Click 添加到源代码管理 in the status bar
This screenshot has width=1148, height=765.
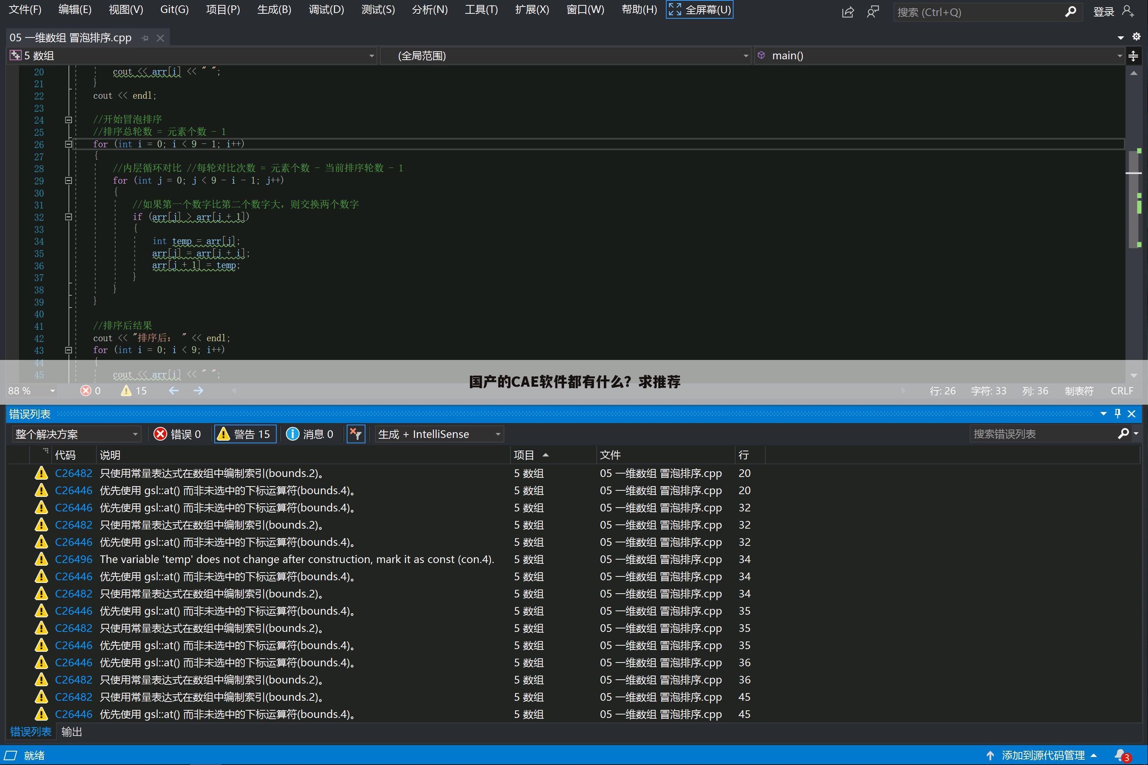pyautogui.click(x=1042, y=755)
